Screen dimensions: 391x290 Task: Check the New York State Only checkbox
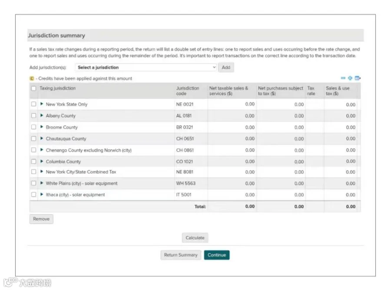[x=33, y=104]
